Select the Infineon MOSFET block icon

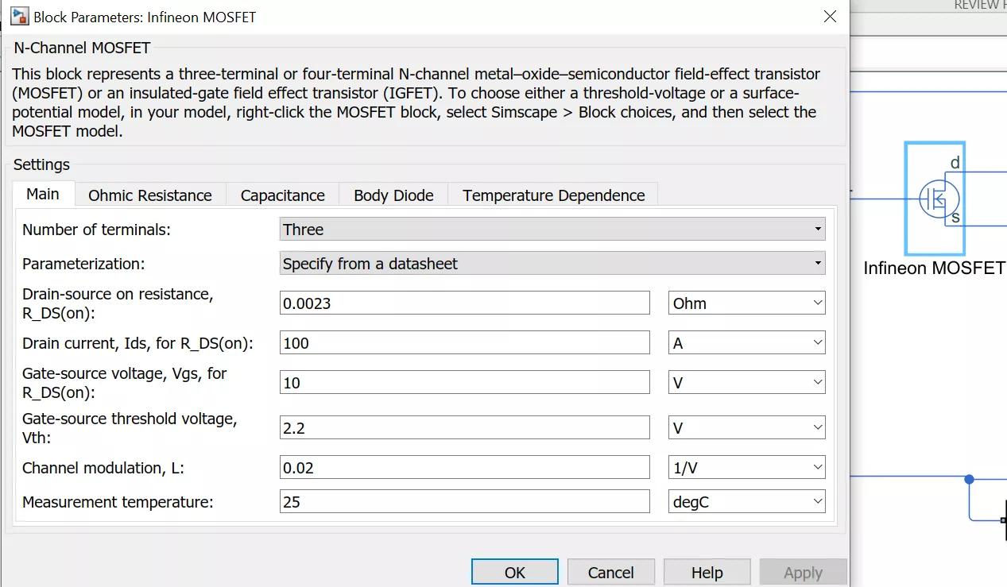pos(935,198)
